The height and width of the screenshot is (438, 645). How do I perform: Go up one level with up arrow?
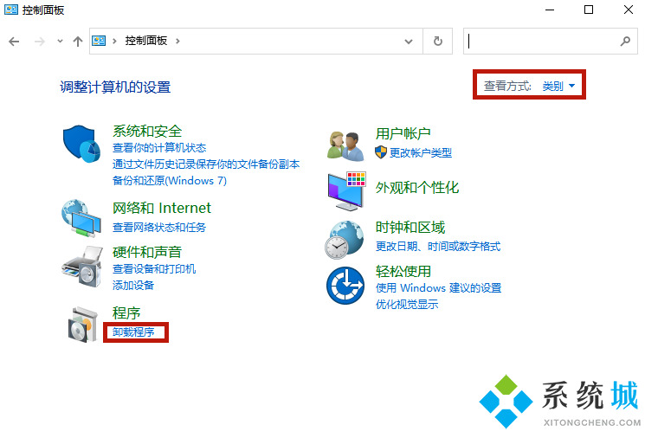click(78, 41)
